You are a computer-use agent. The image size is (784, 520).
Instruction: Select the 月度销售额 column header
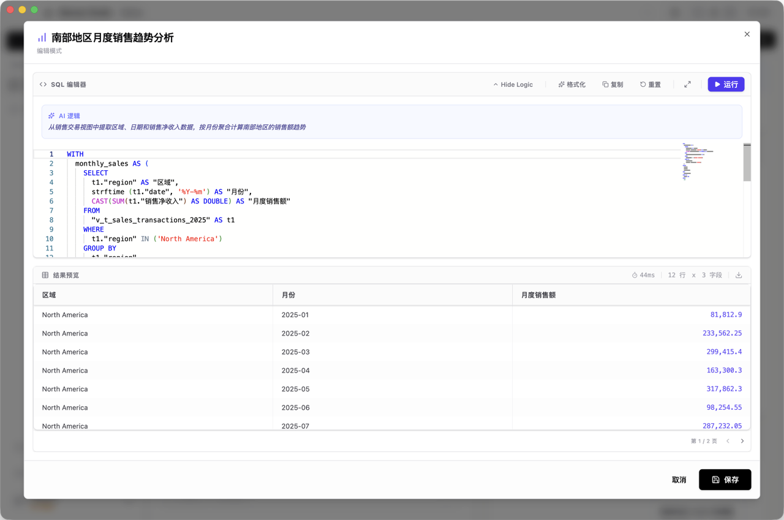point(538,295)
